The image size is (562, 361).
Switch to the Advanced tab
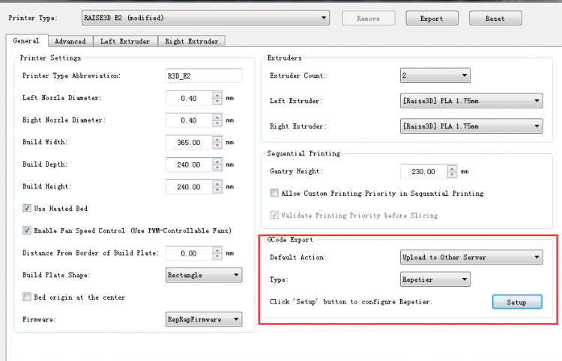point(70,41)
